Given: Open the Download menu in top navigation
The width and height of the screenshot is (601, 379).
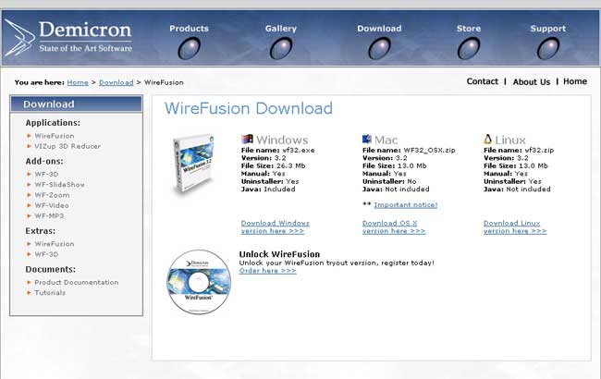Looking at the screenshot, I should (379, 29).
